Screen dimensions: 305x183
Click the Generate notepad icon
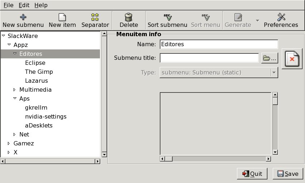(x=238, y=17)
